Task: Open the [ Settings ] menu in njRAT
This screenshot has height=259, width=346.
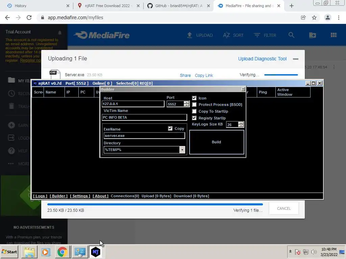Action: (80, 196)
